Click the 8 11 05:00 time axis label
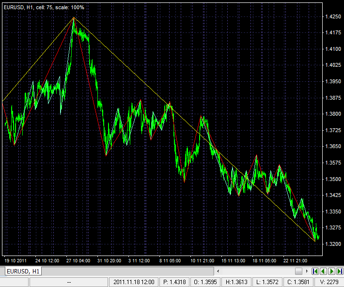344x287 pixels. [x=170, y=261]
